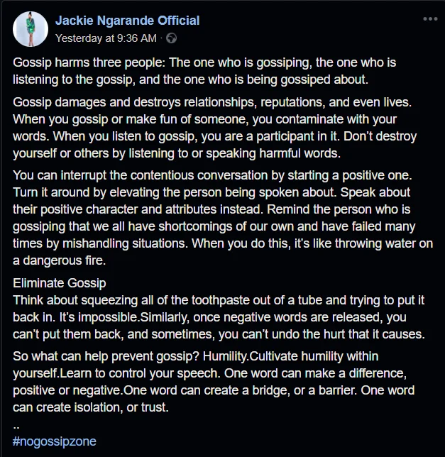This screenshot has width=445, height=457.
Task: Click the 'Gossip damages and destroys relationships' line
Action: pyautogui.click(x=212, y=102)
